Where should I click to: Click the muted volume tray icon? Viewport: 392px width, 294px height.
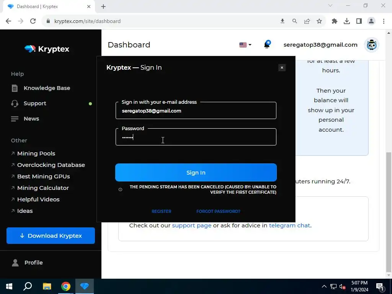tap(343, 286)
